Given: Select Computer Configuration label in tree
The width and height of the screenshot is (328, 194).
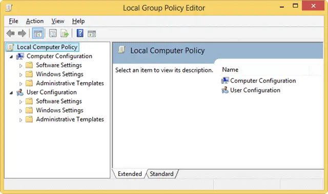Looking at the screenshot, I should (x=59, y=56).
